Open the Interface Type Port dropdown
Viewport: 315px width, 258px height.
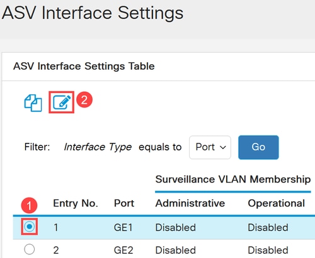[x=210, y=147]
